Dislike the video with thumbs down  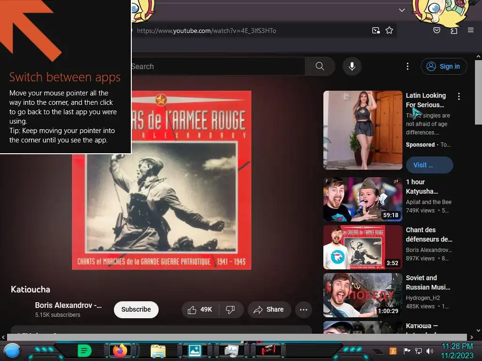[x=231, y=309]
